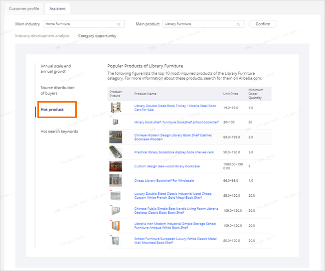Open the display book shelves rack thumbnail
The image size is (325, 271).
tap(116, 152)
